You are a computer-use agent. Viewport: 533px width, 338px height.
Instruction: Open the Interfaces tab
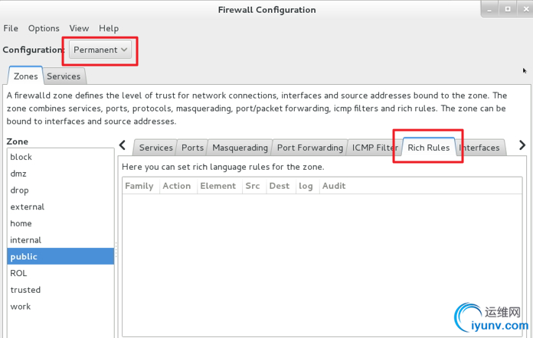coord(479,148)
